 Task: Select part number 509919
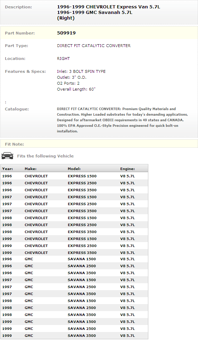click(66, 33)
